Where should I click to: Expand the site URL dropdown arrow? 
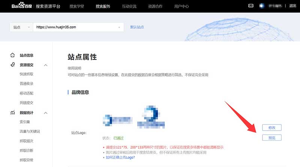(119, 27)
